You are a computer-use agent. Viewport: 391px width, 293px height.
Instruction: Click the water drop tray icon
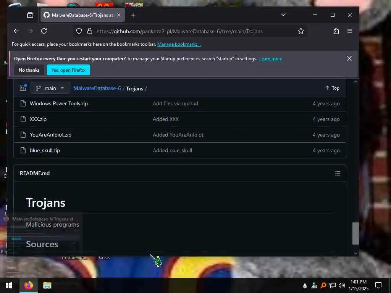[305, 285]
